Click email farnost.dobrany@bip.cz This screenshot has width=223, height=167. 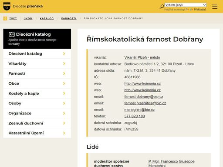point(144,97)
